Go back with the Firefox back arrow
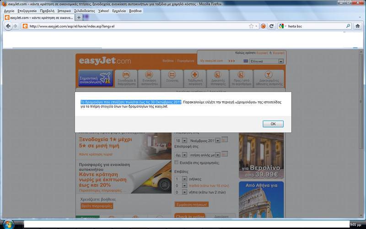This screenshot has height=229, width=366. pos(8,26)
